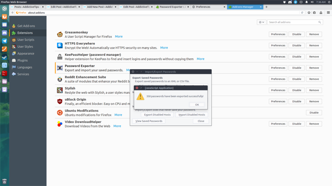
Task: Open the mail client dock icon
Action: [4, 25]
